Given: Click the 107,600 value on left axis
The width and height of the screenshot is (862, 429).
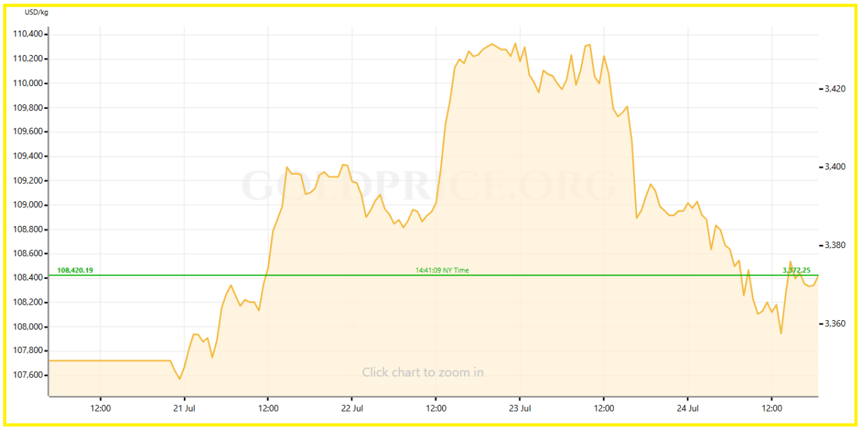Looking at the screenshot, I should coord(28,375).
